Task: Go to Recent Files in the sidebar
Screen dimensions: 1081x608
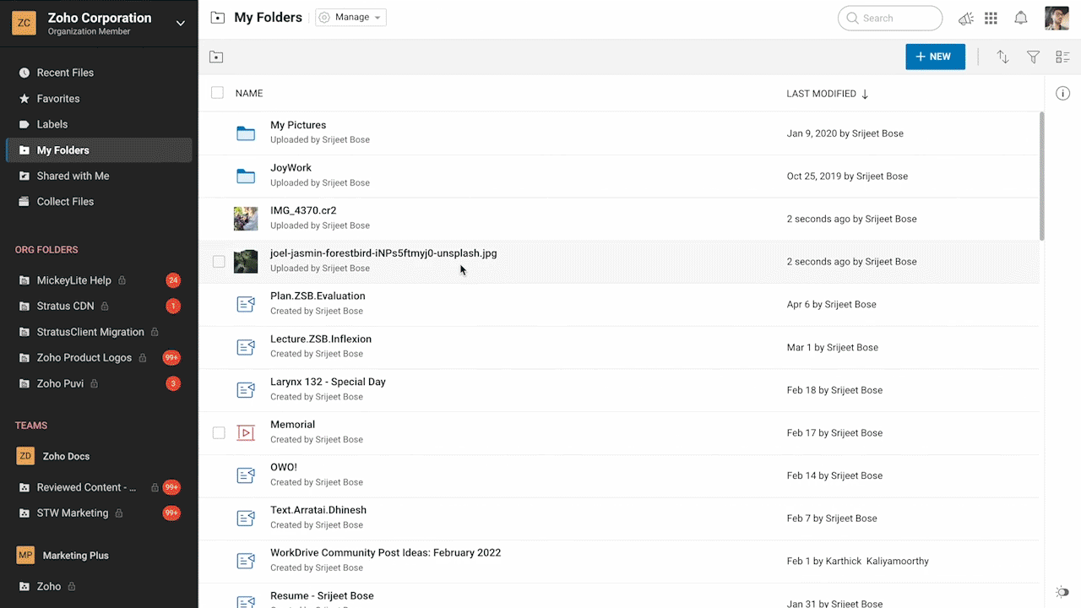Action: 65,73
